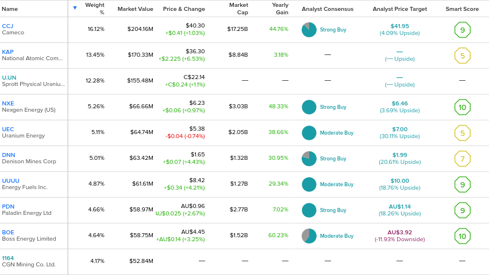Open the 1164 CGN Mining ticker link
Screen dimensions: 489x275
pos(8,258)
